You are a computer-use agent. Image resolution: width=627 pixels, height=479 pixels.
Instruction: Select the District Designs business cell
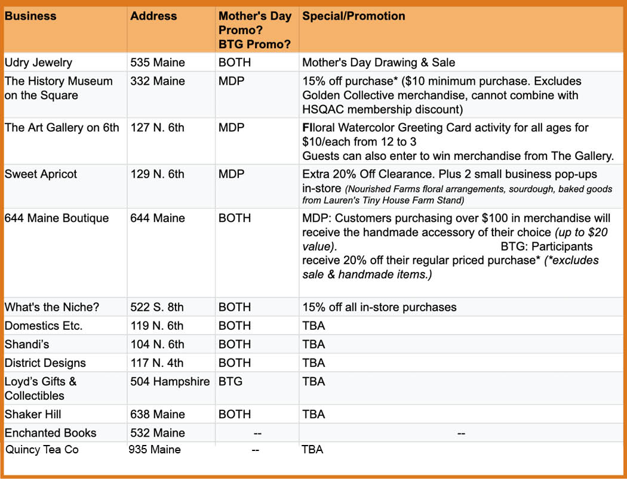point(45,363)
